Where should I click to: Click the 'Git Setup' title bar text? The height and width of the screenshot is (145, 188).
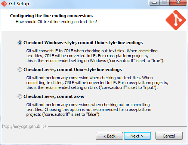(x=19, y=4)
